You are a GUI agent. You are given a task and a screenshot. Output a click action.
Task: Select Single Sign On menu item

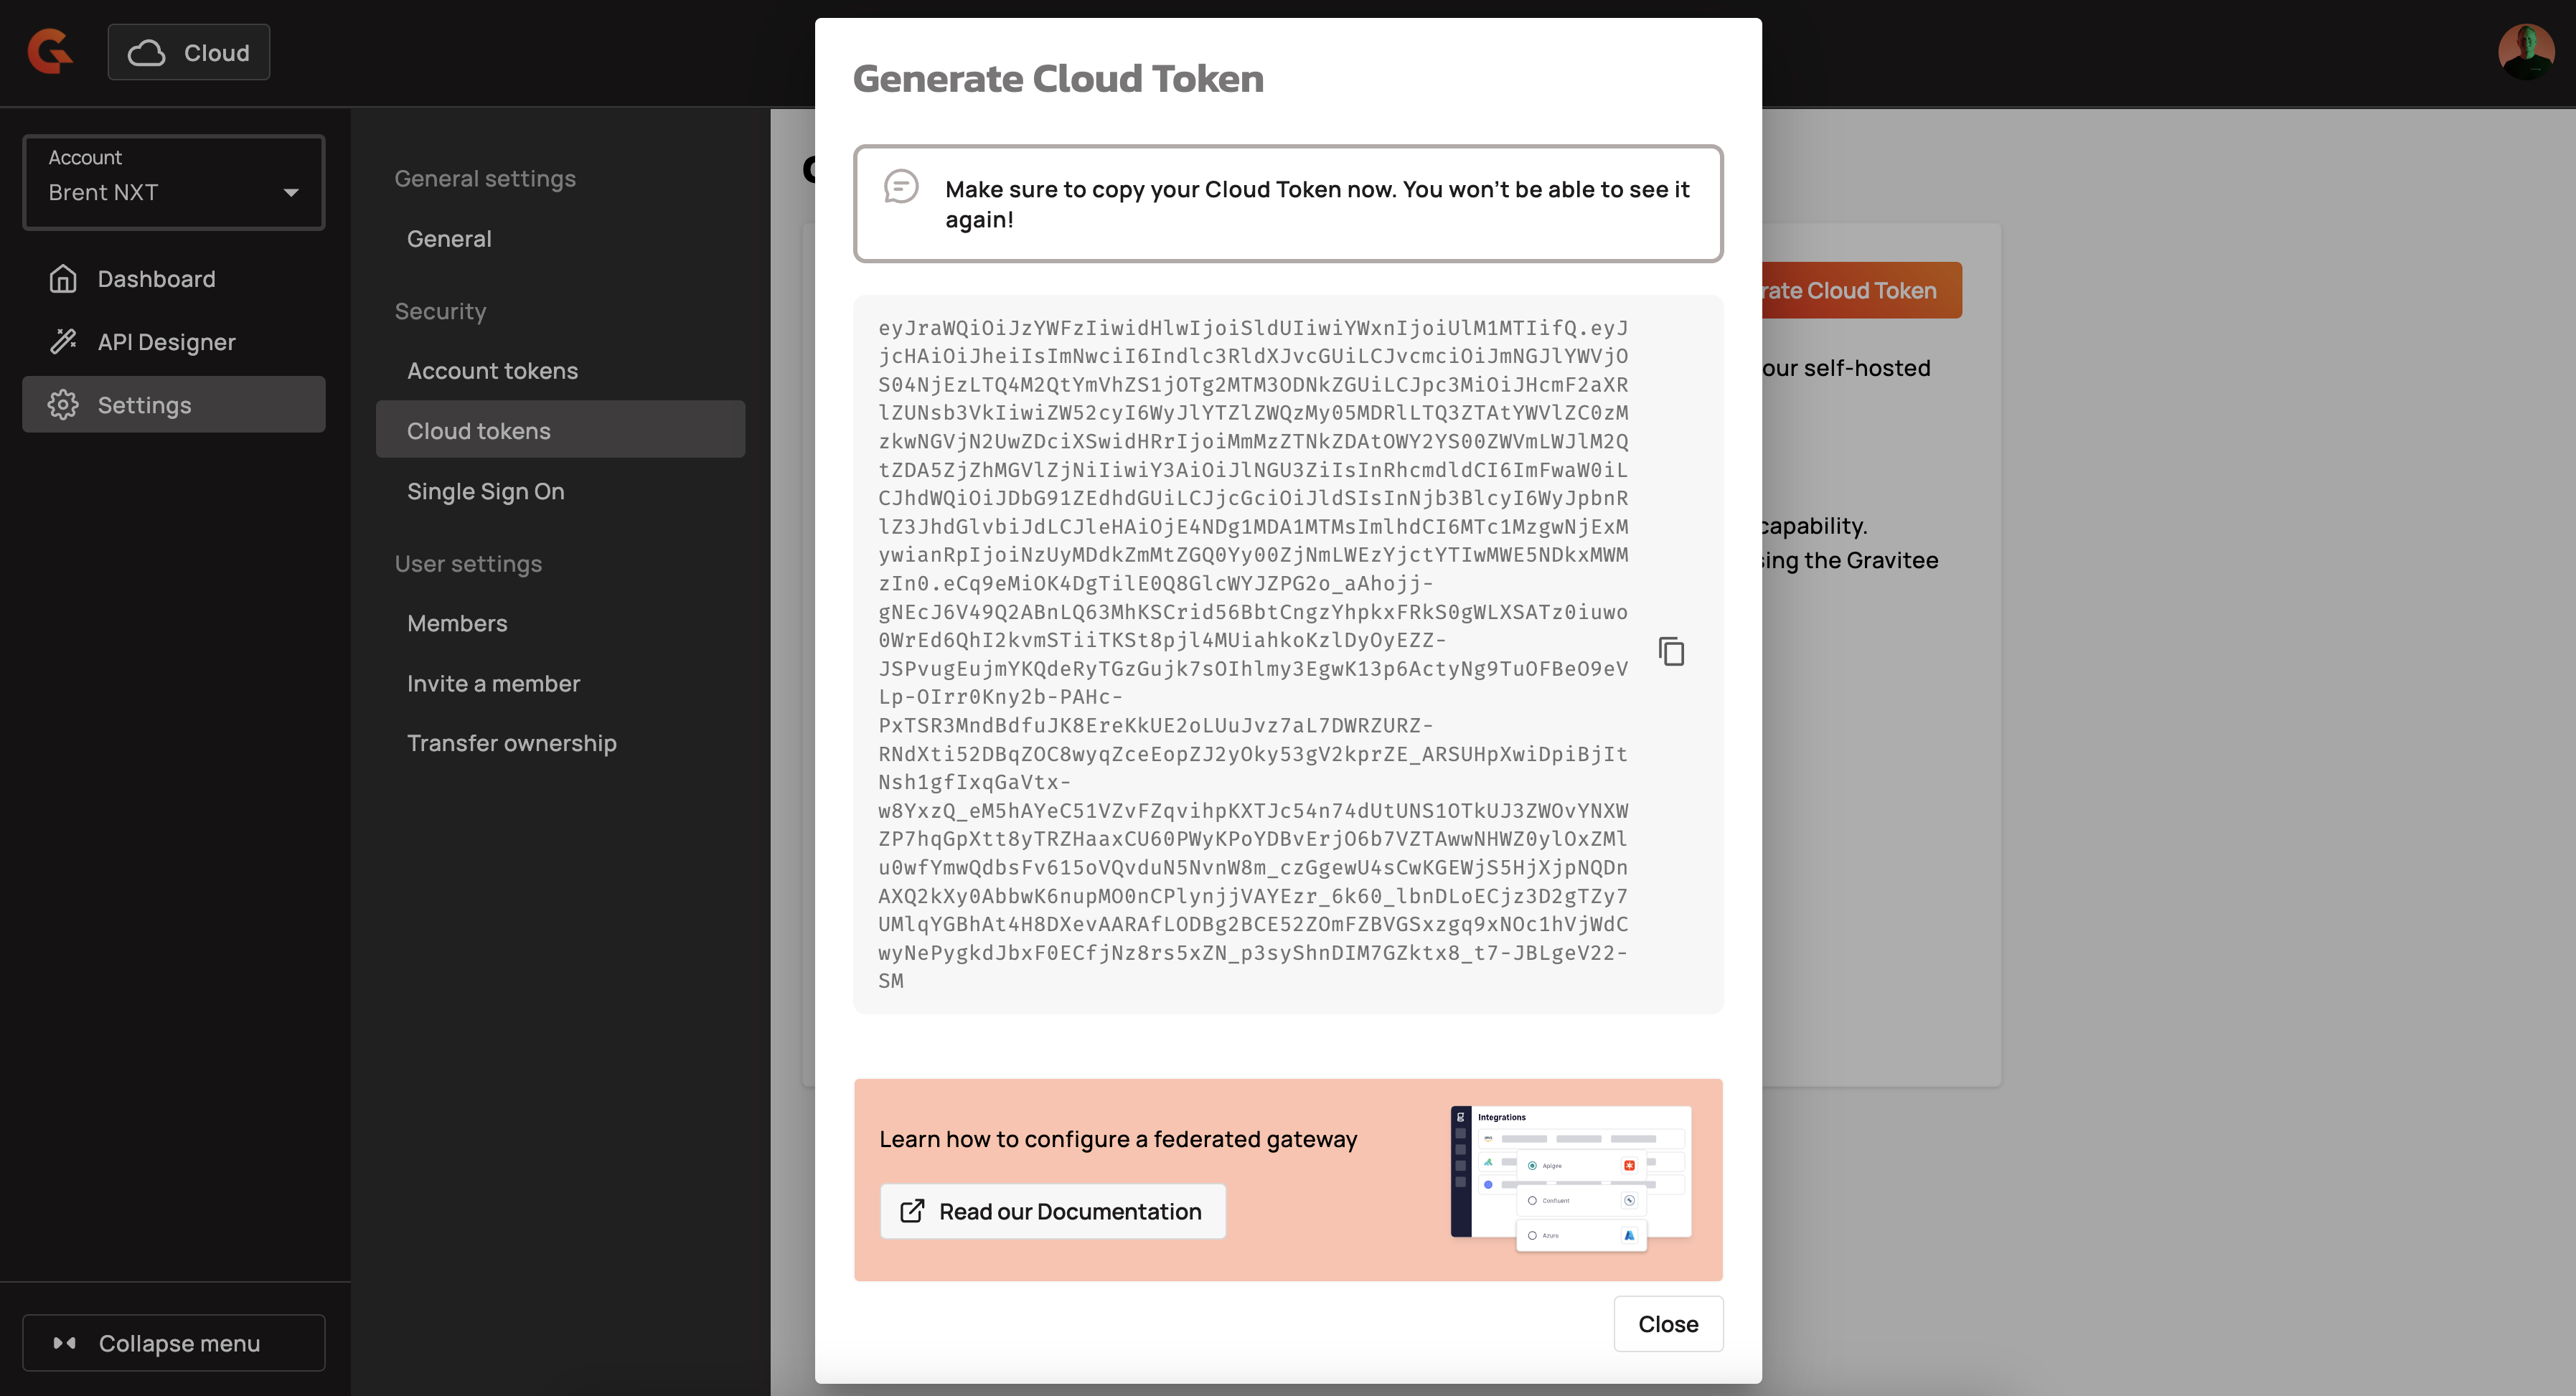pos(486,492)
